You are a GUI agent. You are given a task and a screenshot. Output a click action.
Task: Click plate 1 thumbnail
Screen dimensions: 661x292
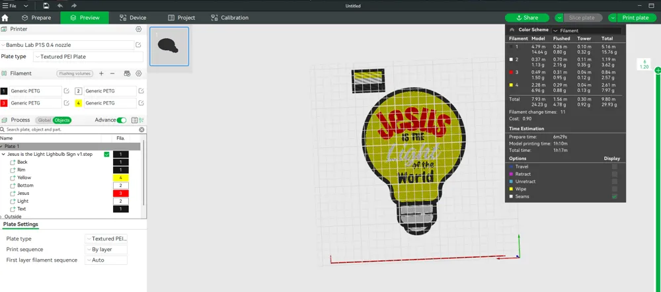click(x=169, y=46)
